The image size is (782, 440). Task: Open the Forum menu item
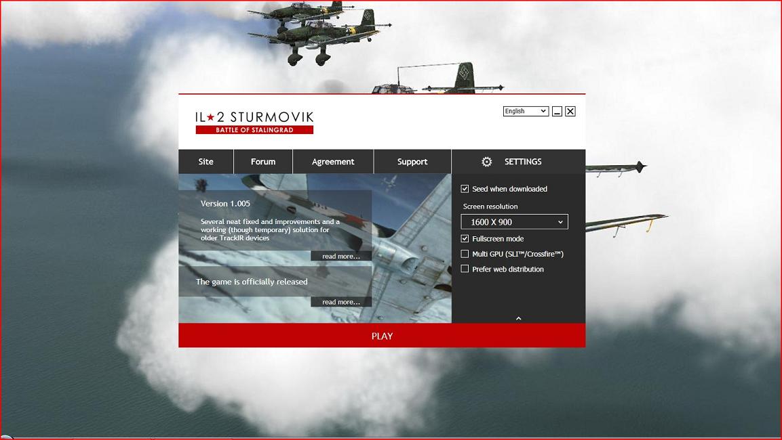pyautogui.click(x=263, y=162)
